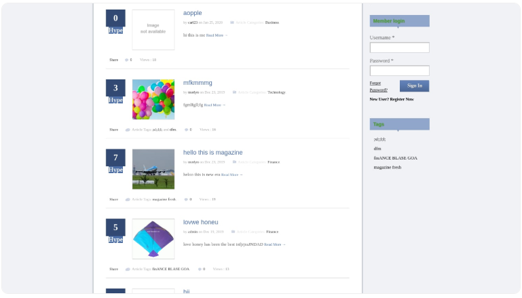The image size is (522, 298).
Task: Click the tag icon under hello this is magazine
Action: point(128,200)
